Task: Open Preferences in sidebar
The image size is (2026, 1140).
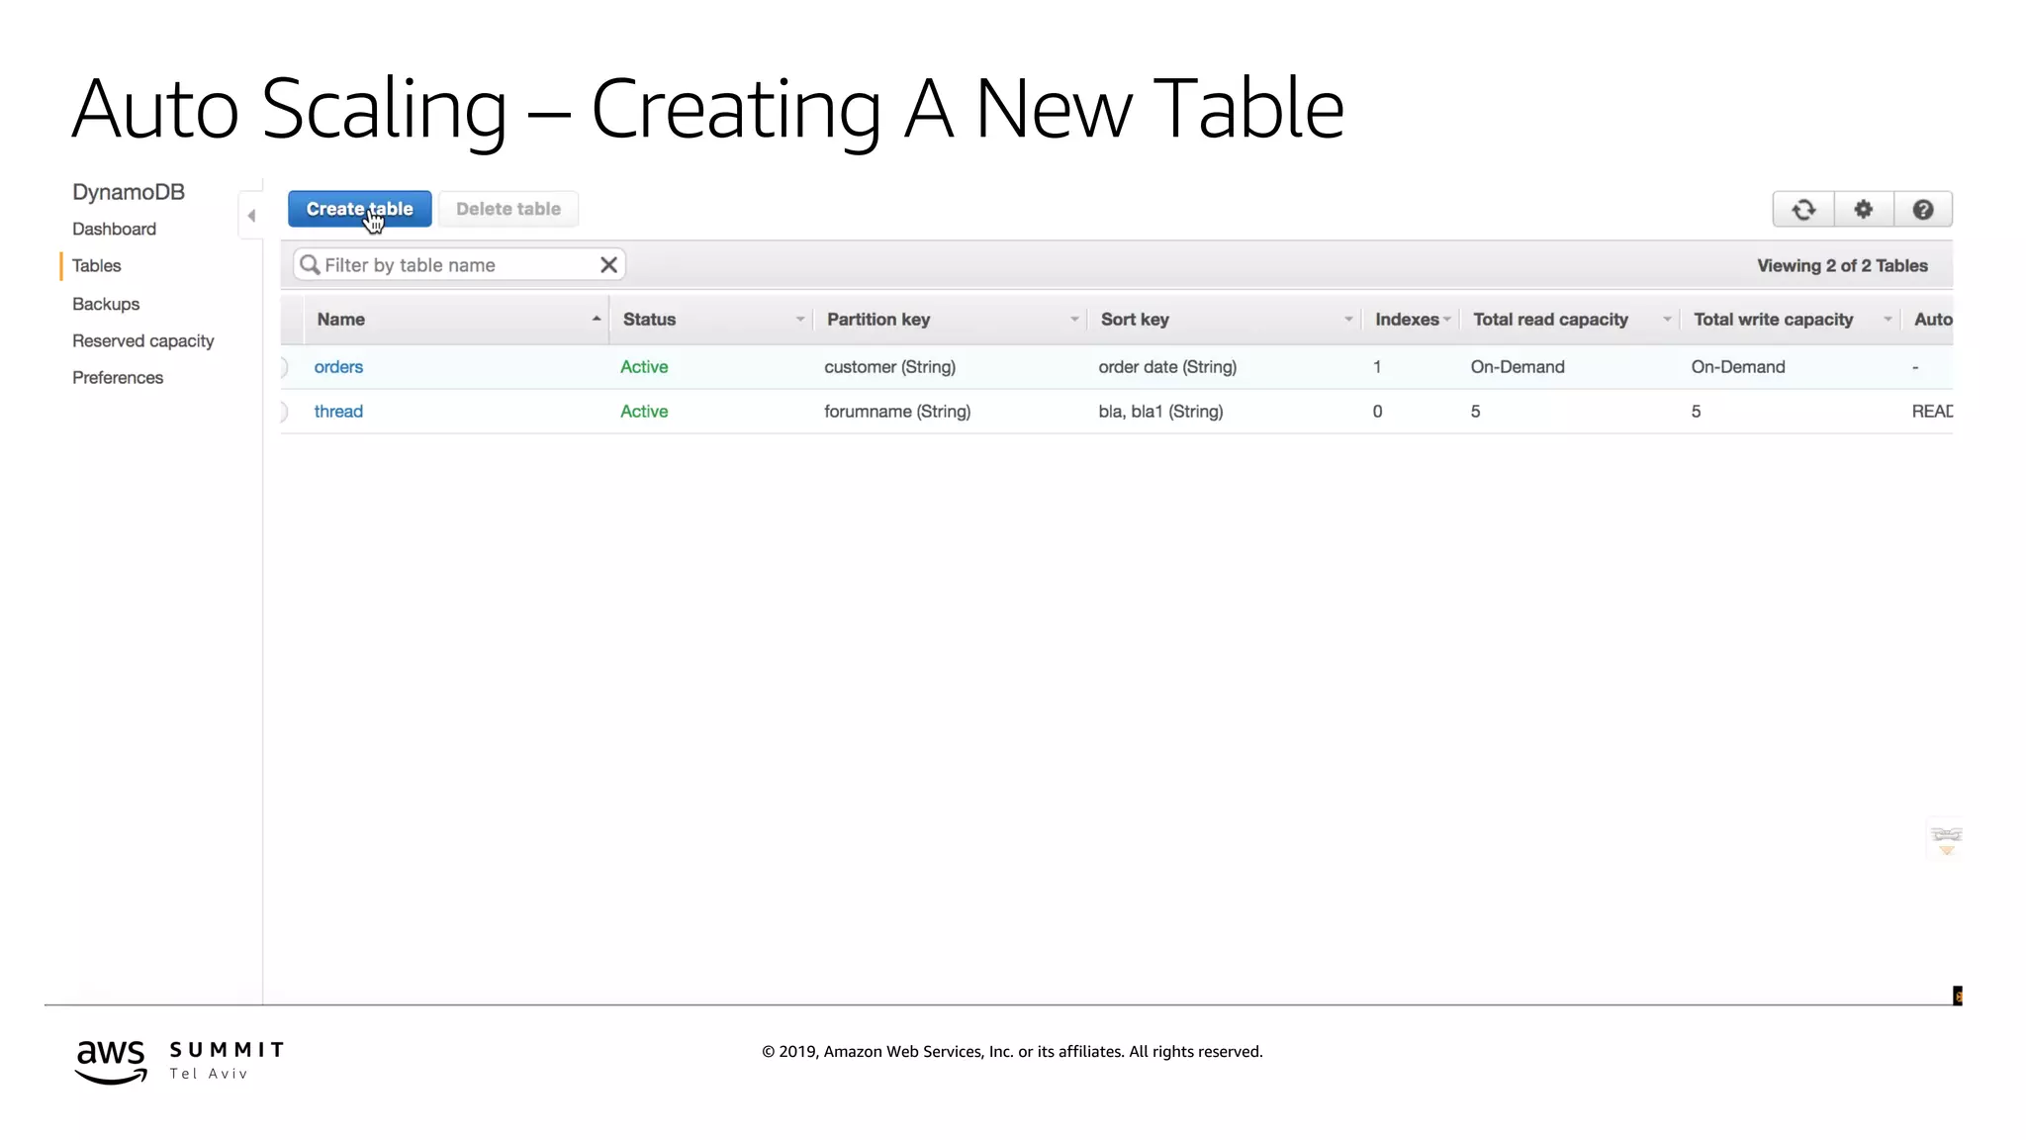Action: 118,378
